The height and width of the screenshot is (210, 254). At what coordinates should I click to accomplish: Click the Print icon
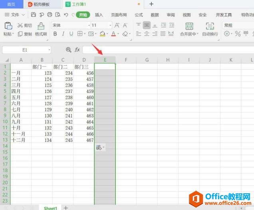click(50, 15)
